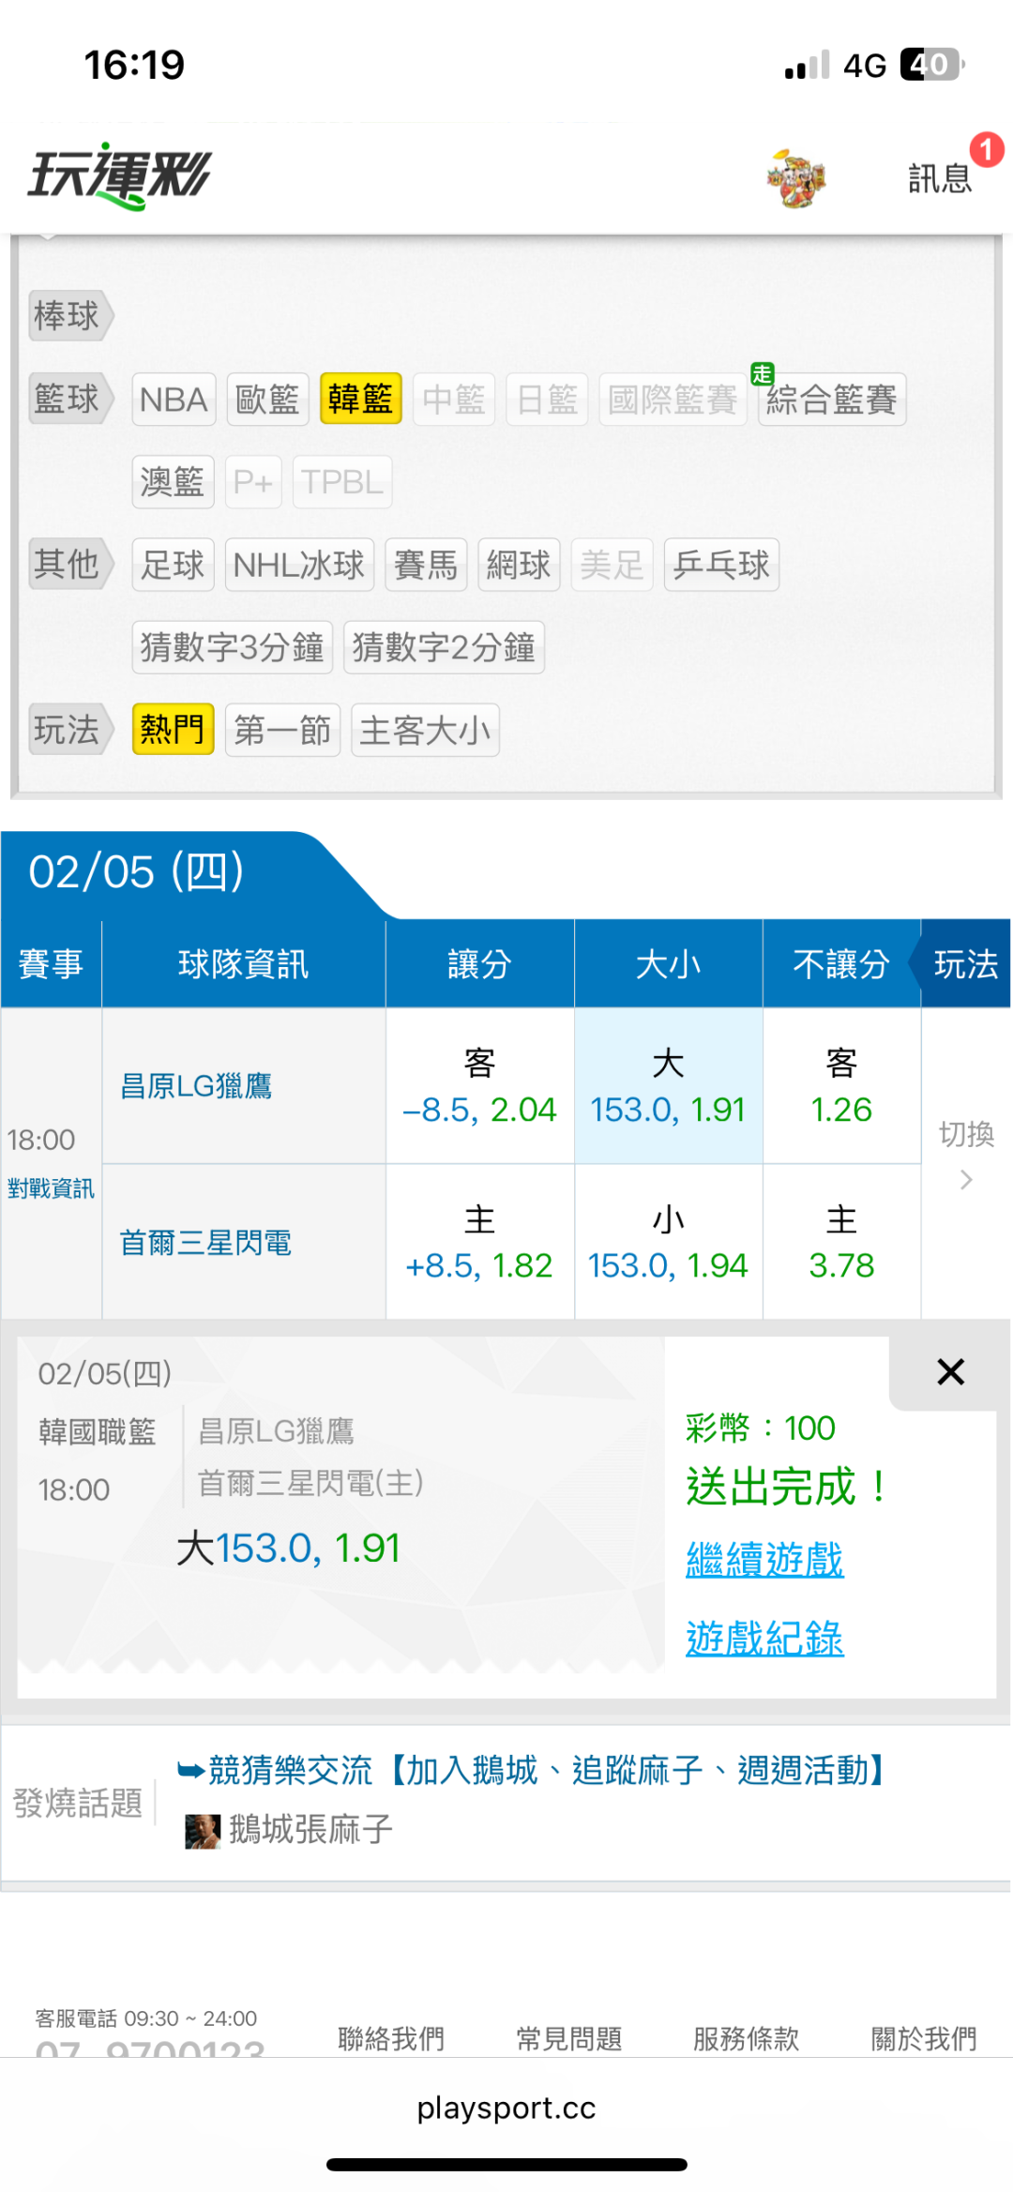Viewport: 1013px width, 2192px height.
Task: Select the 主客大小 play type tab
Action: click(x=425, y=730)
